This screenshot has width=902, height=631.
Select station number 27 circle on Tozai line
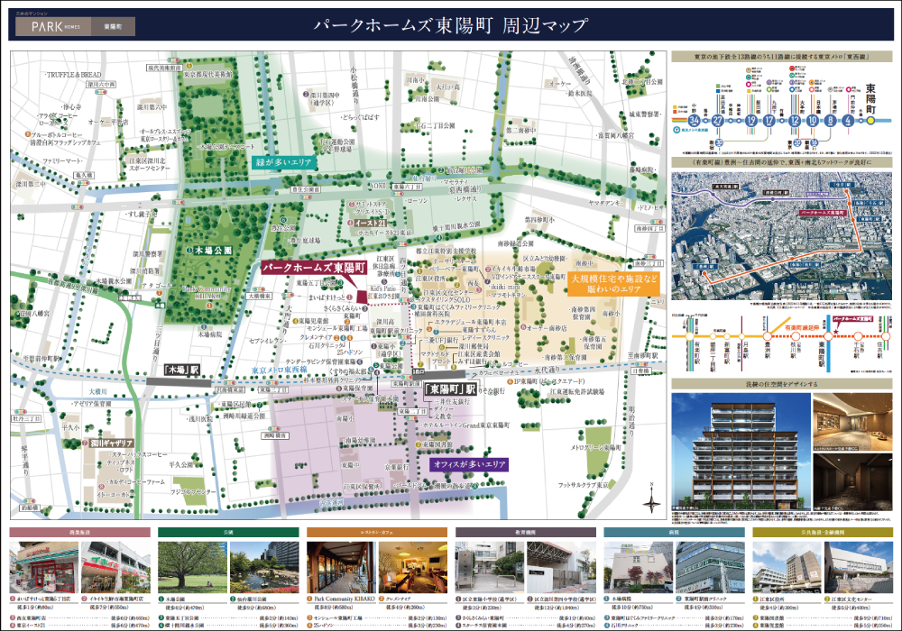(718, 119)
